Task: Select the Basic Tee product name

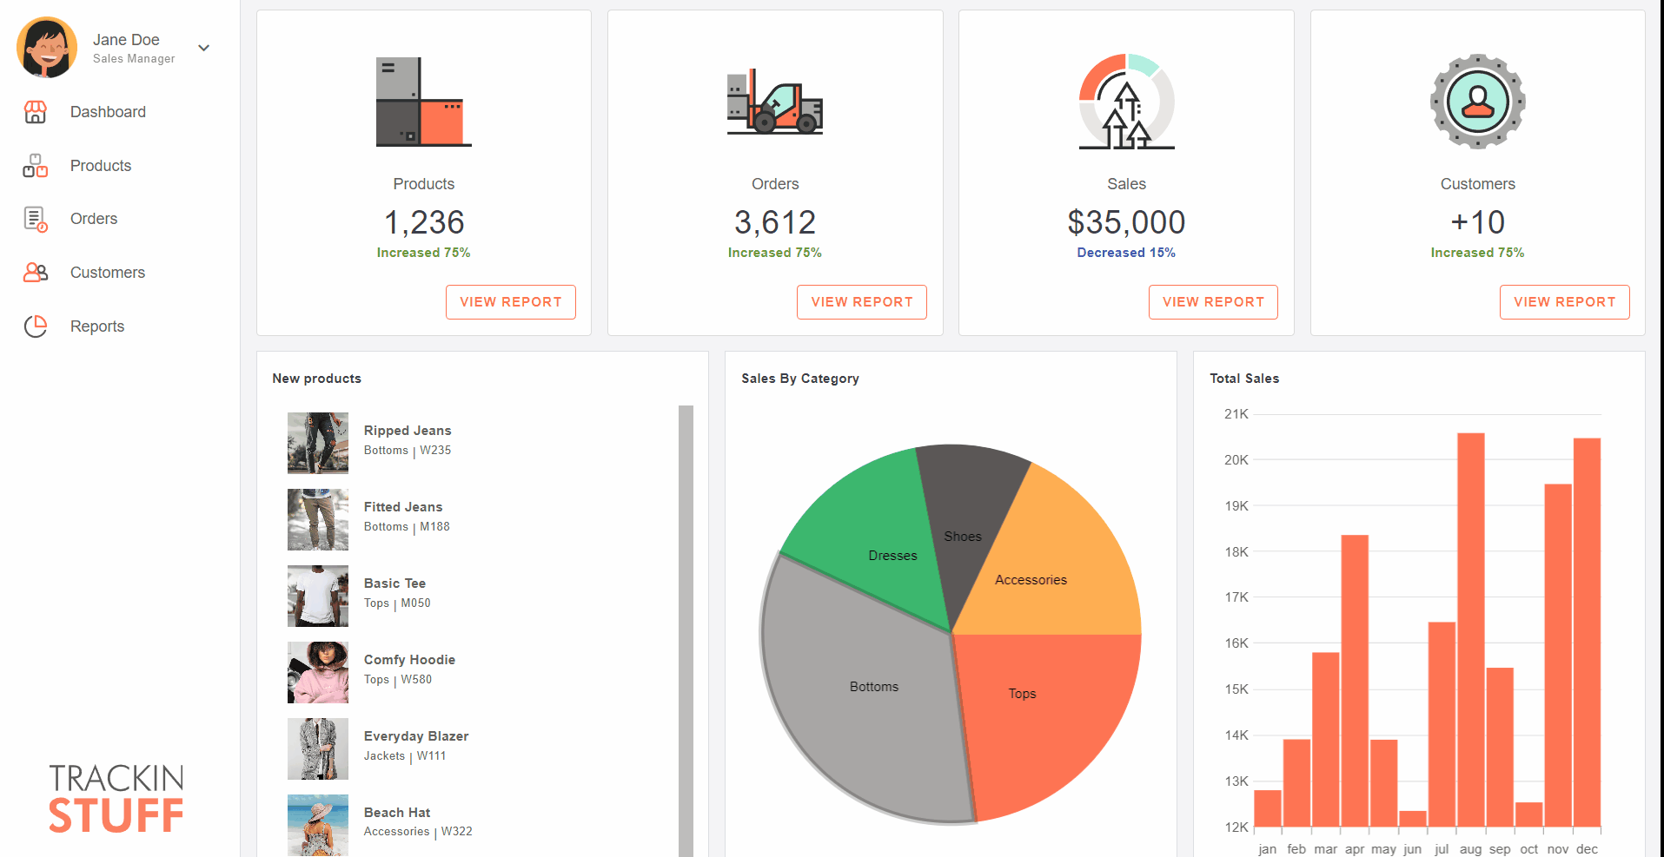Action: tap(395, 583)
